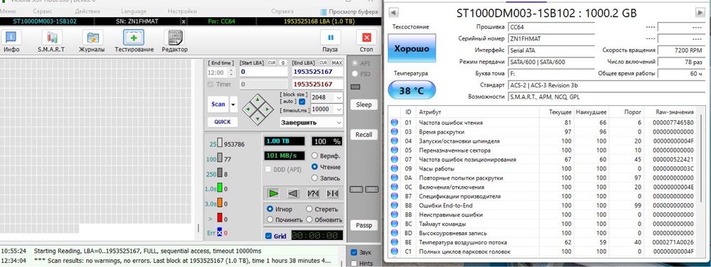This screenshot has height=267, width=711.
Task: Click the Просмотр буфера buffer view icon
Action: click(x=324, y=12)
